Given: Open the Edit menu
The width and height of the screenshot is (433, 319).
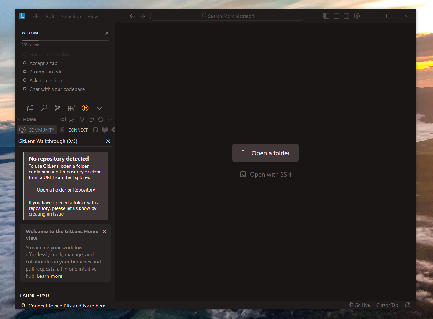Looking at the screenshot, I should (50, 16).
